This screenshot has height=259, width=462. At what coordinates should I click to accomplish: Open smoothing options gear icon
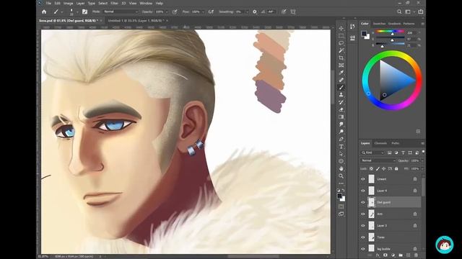pyautogui.click(x=255, y=12)
